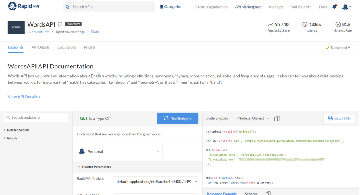Click the magnifier in Search endpoints
The image size is (363, 195).
(x=8, y=117)
